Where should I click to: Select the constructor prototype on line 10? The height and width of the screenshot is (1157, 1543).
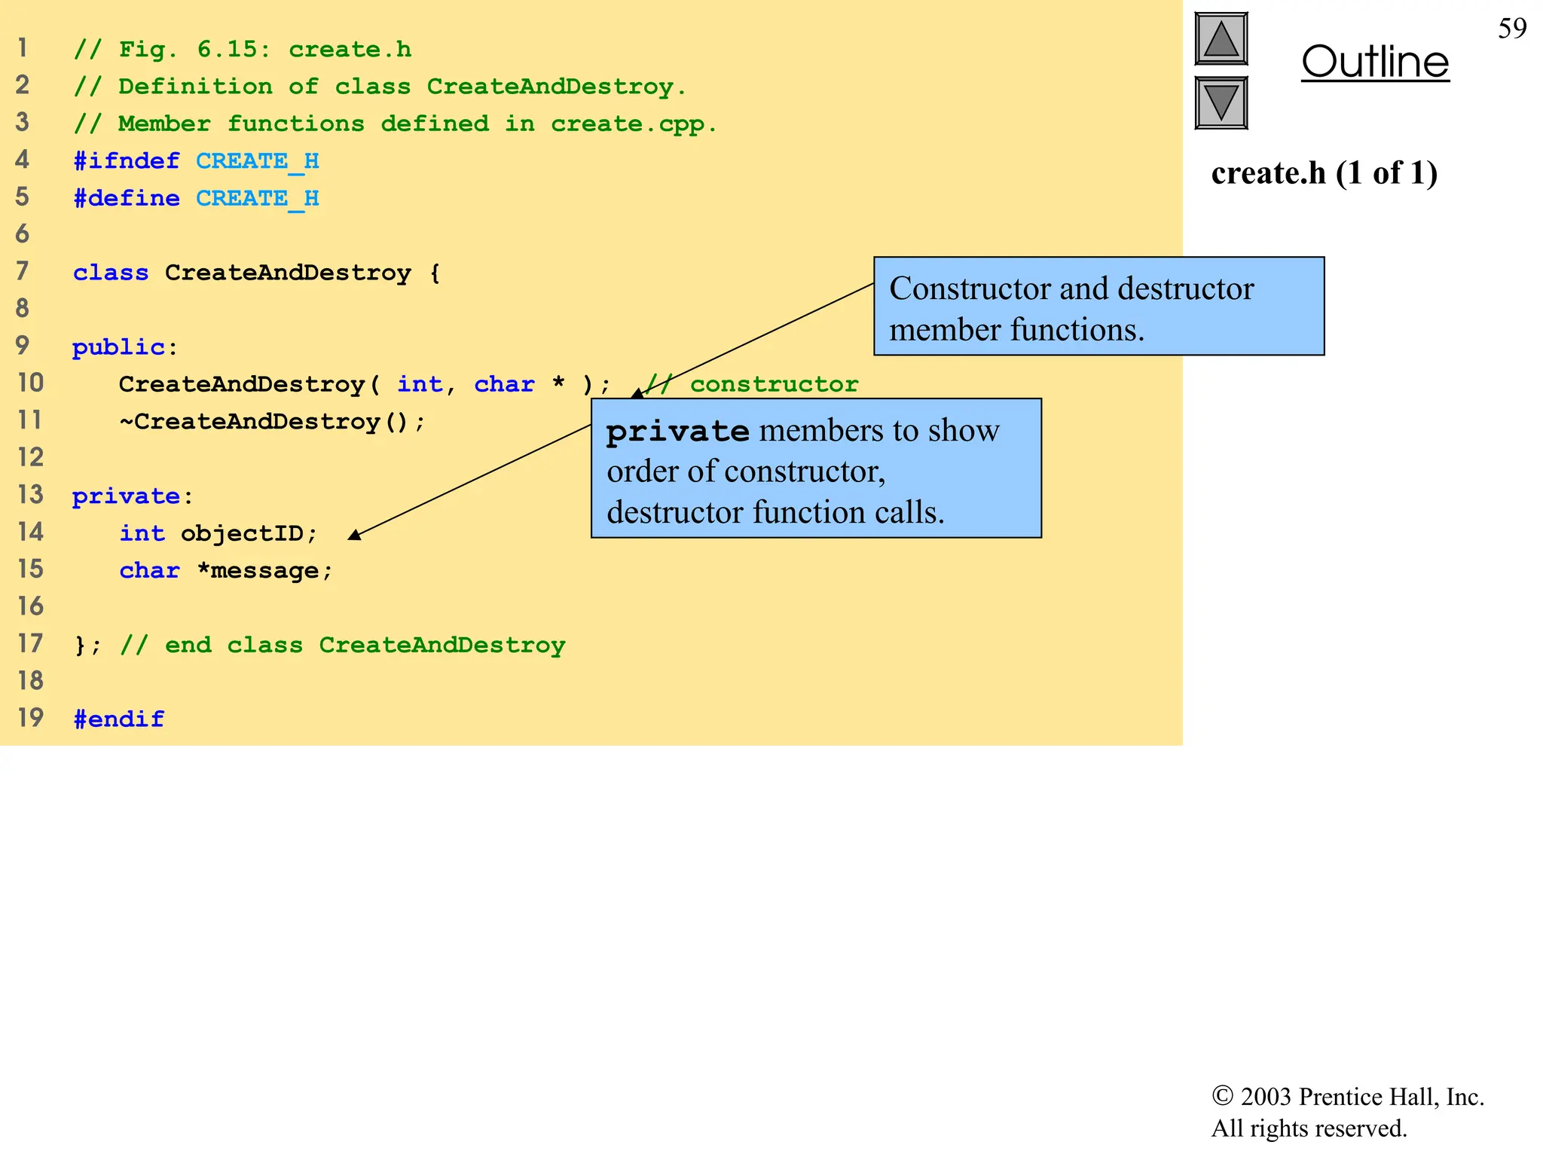pos(365,384)
